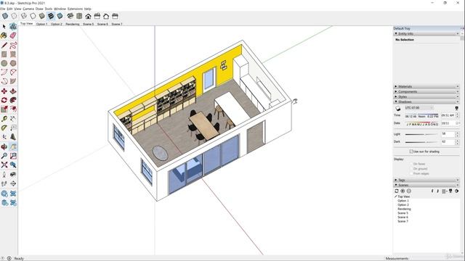
Task: Toggle the From edges display checkbox
Action: (x=412, y=173)
